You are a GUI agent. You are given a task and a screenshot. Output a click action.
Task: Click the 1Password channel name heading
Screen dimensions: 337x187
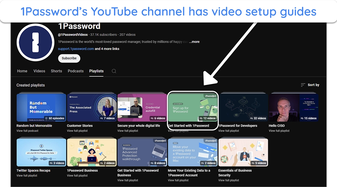(x=79, y=26)
